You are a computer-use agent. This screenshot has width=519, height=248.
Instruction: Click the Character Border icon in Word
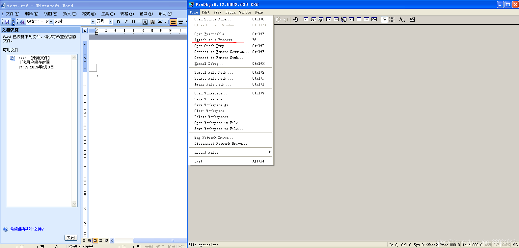pyautogui.click(x=145, y=22)
